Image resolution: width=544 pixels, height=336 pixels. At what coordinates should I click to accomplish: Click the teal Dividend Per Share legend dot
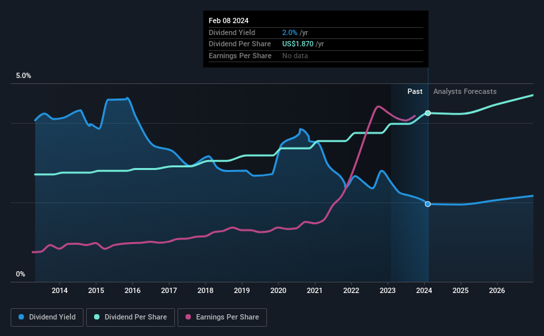(x=97, y=317)
